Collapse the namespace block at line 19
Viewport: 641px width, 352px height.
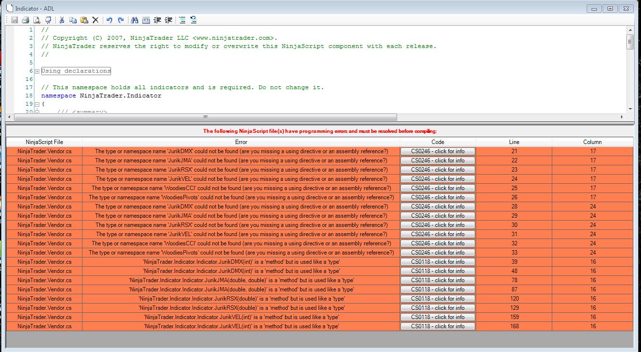[x=37, y=104]
